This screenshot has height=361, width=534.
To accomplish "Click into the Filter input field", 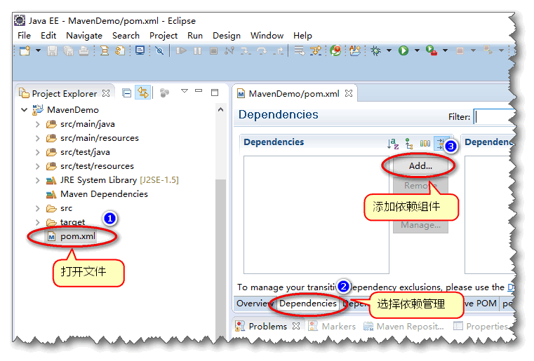I will pos(493,116).
